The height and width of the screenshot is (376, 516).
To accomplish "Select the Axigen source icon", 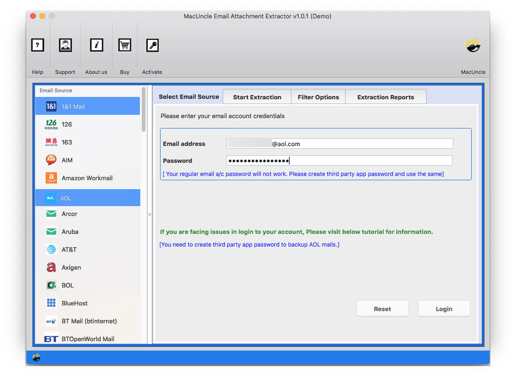I will pyautogui.click(x=51, y=267).
